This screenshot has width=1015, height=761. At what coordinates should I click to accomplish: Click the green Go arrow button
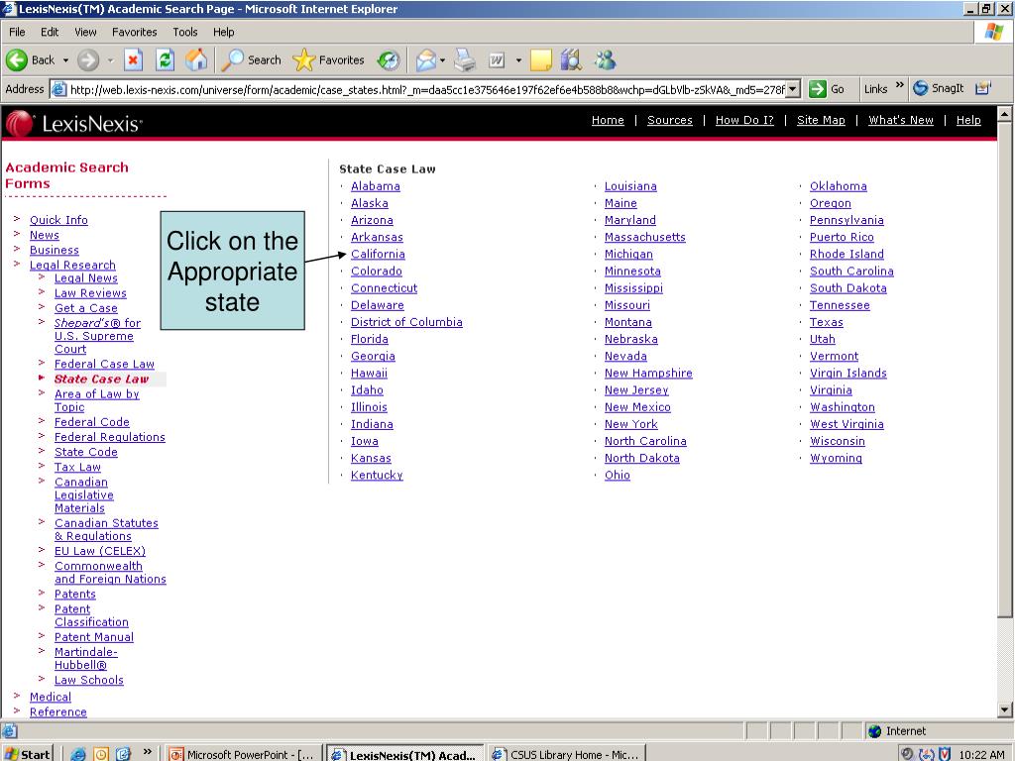(x=818, y=89)
